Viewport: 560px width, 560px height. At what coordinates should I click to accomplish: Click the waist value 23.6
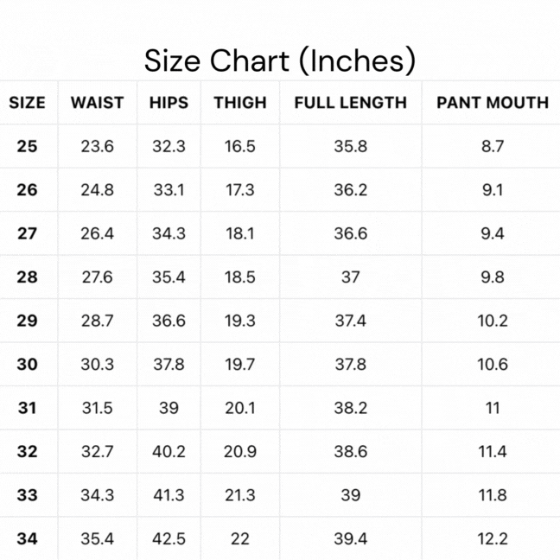pyautogui.click(x=97, y=146)
